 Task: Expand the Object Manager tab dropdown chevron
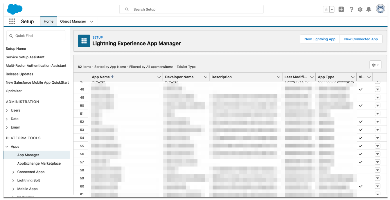coord(91,21)
